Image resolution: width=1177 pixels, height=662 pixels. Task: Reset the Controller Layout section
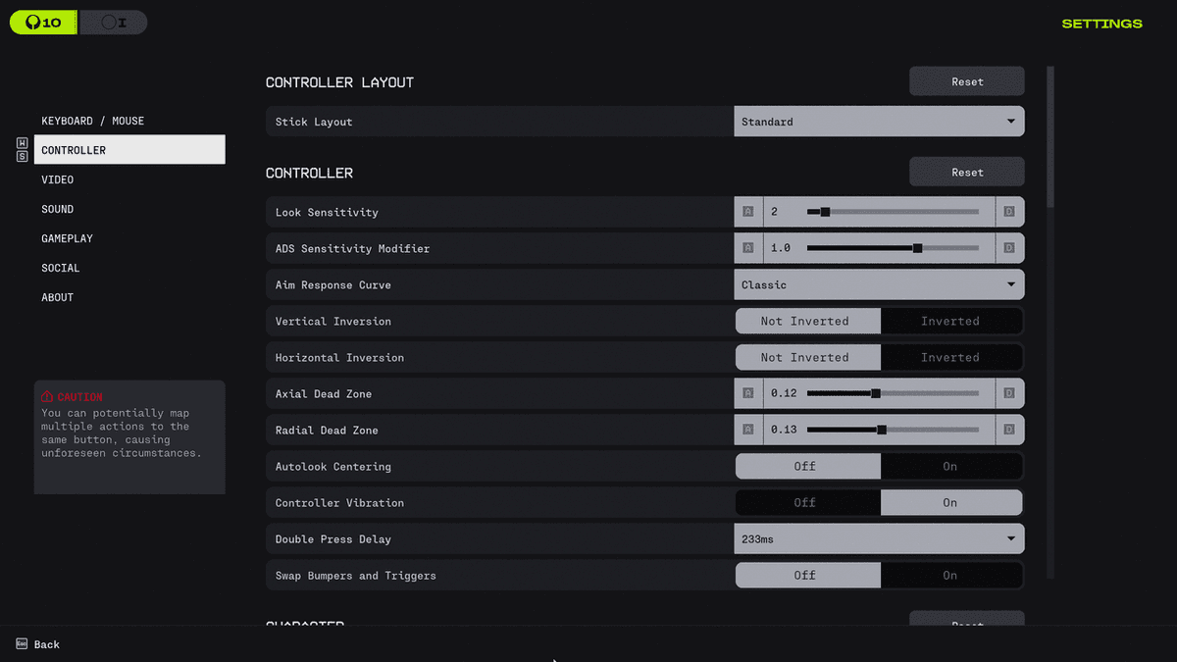pos(966,81)
